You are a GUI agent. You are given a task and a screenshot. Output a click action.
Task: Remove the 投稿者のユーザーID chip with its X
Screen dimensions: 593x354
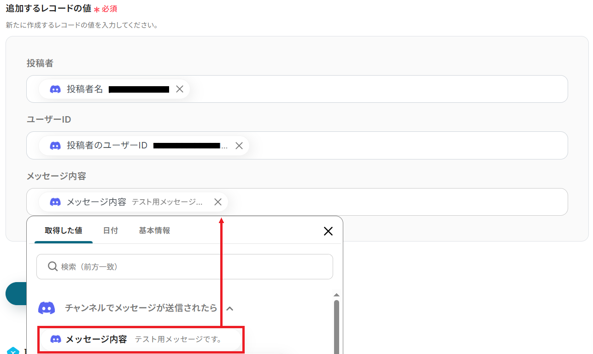239,146
